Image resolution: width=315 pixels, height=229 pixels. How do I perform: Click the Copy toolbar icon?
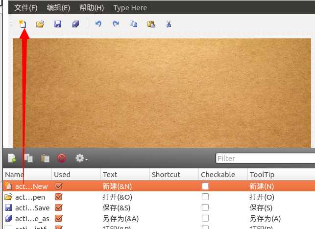coord(133,24)
